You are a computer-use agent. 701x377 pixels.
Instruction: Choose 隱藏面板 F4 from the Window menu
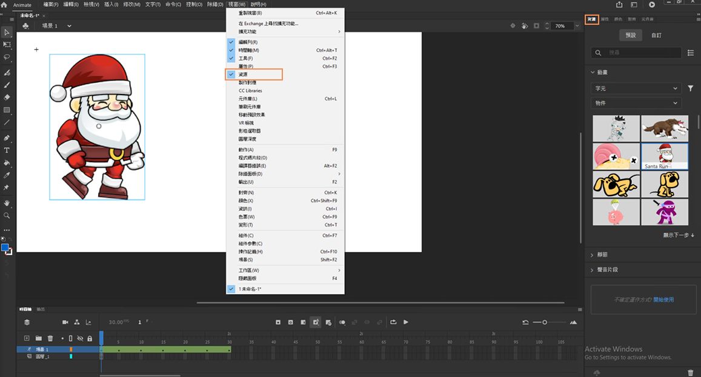pos(285,278)
